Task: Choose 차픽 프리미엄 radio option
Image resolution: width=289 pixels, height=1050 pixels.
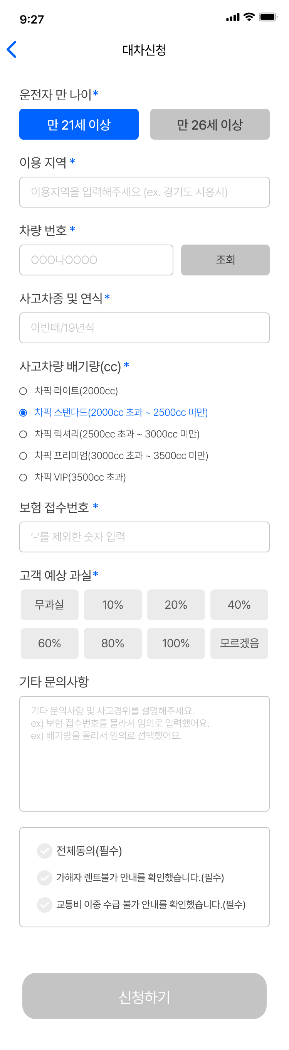Action: point(24,456)
